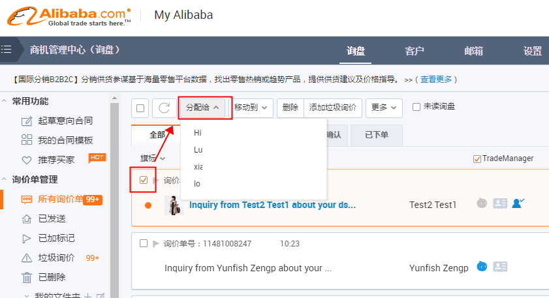Image resolution: width=549 pixels, height=298 pixels.
Task: Click the blue TradeManager icon for Yunfish Zengp
Action: point(482,266)
